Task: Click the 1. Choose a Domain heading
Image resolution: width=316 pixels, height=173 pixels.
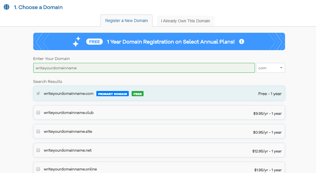Action: [38, 7]
